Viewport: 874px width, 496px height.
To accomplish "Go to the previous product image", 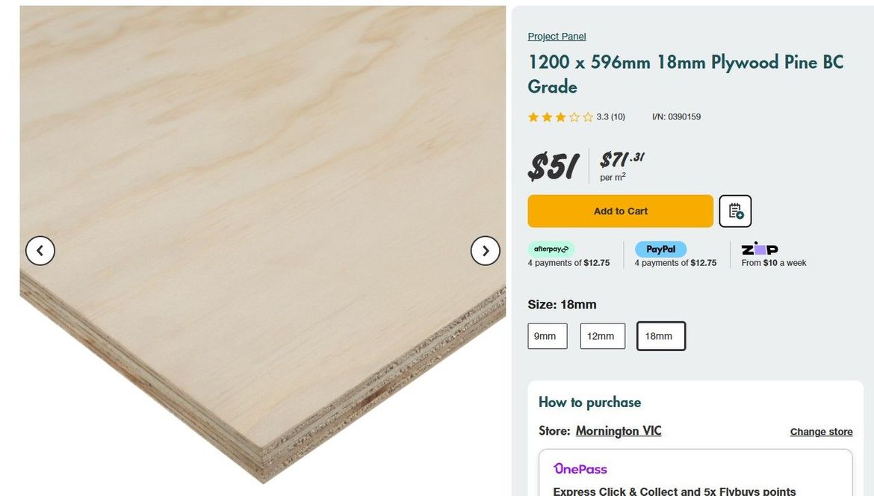I will (40, 251).
